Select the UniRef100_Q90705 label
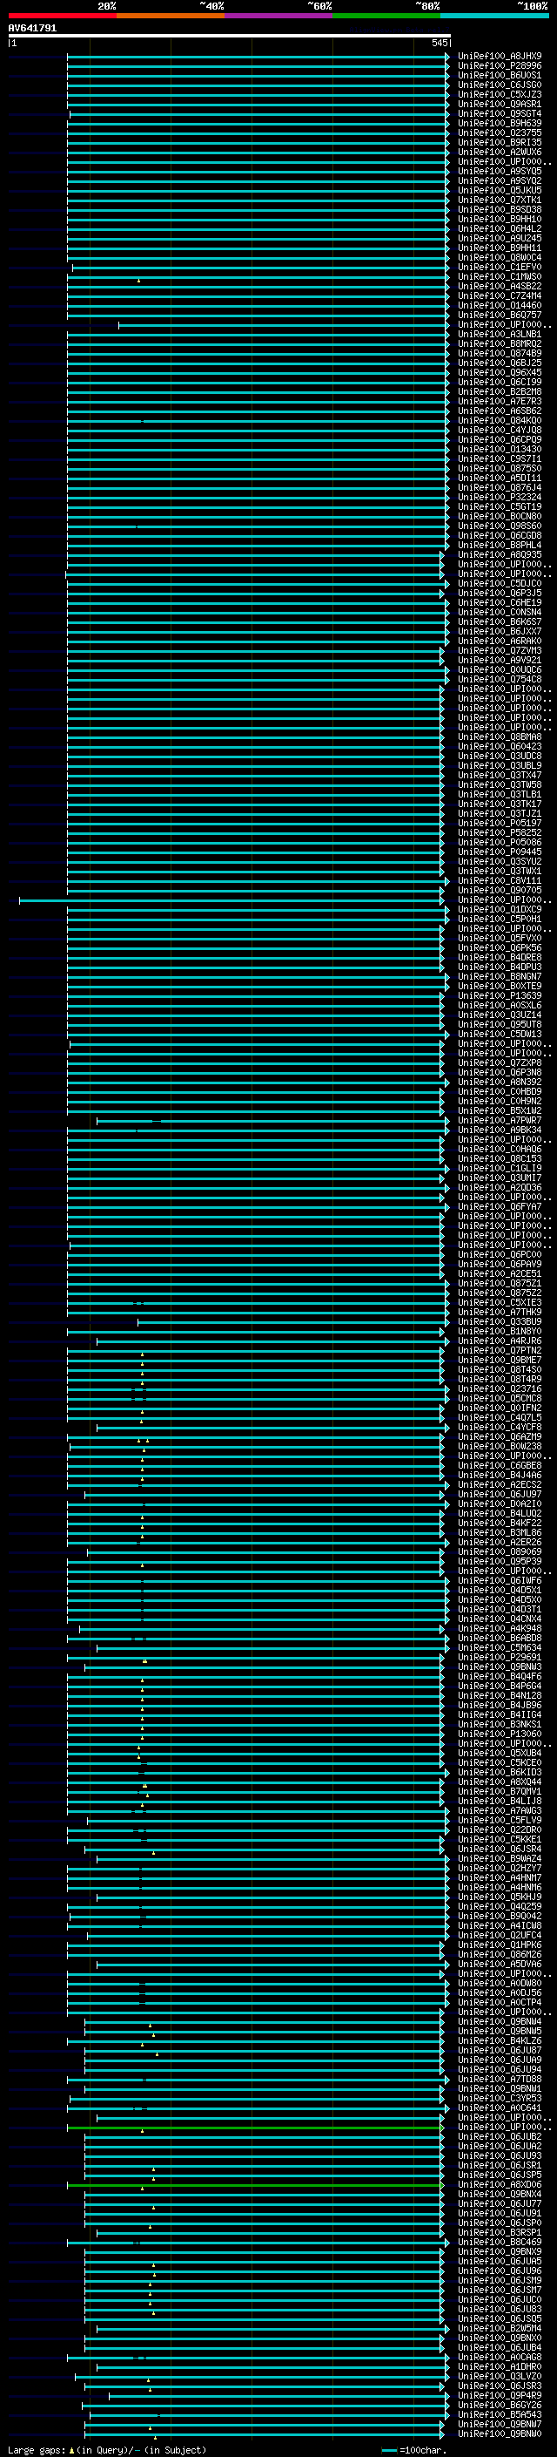Image resolution: width=557 pixels, height=2457 pixels. [499, 890]
